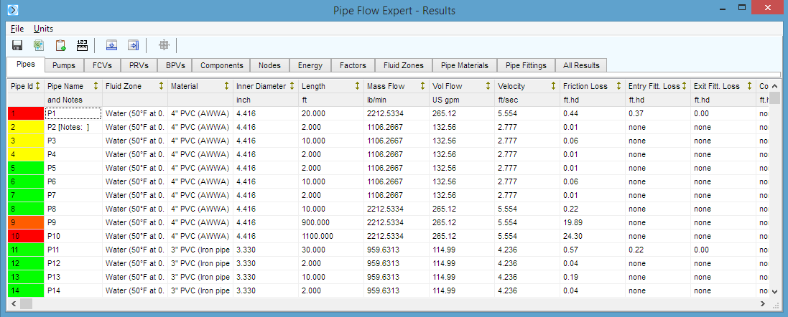Click the friction loss value 19.89

click(x=573, y=222)
